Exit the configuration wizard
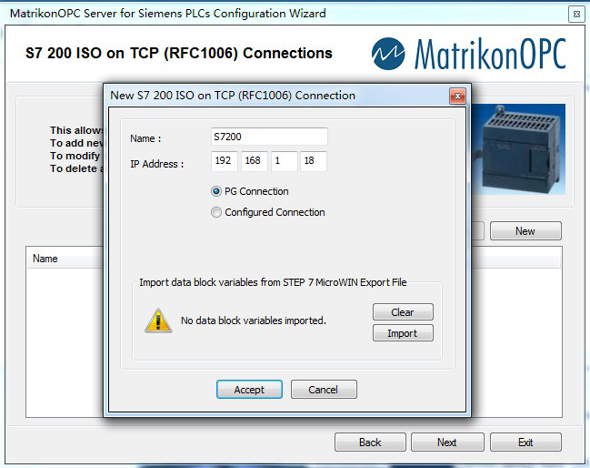Viewport: 590px width, 468px height. click(525, 442)
